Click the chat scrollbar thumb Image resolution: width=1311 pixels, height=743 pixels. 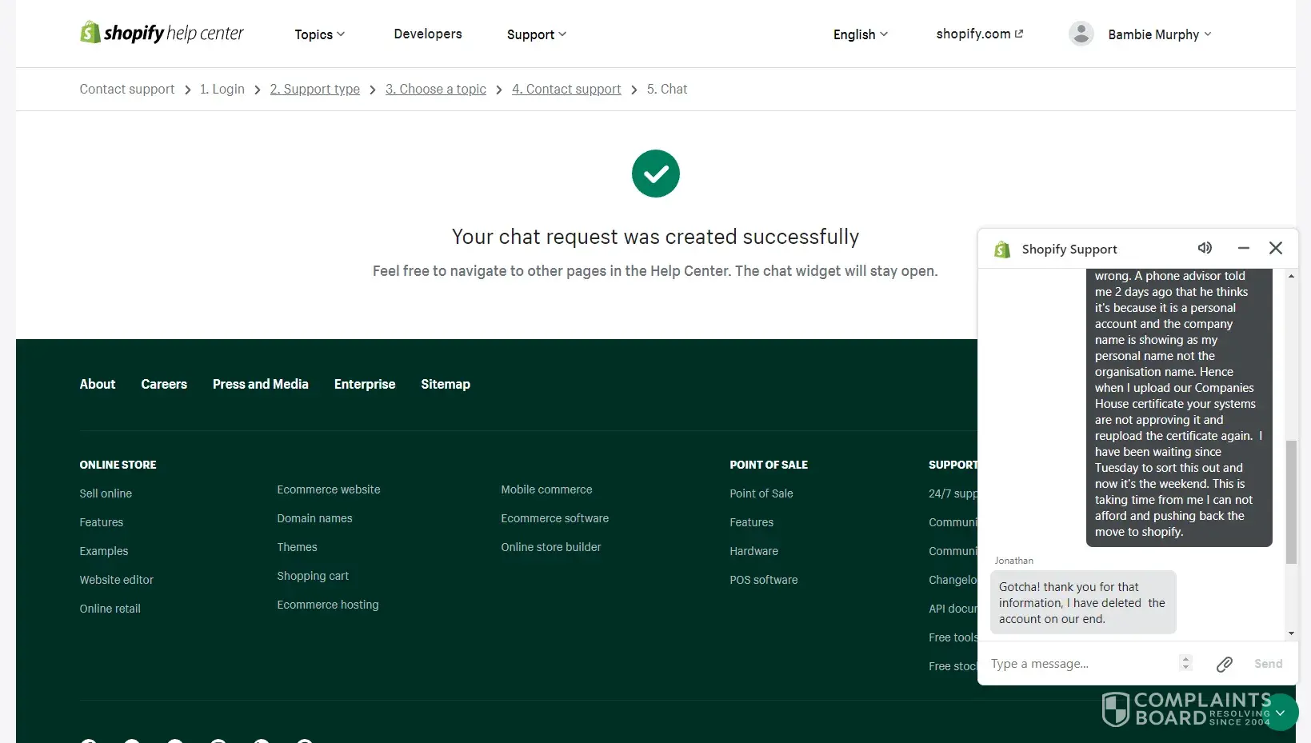(1291, 501)
